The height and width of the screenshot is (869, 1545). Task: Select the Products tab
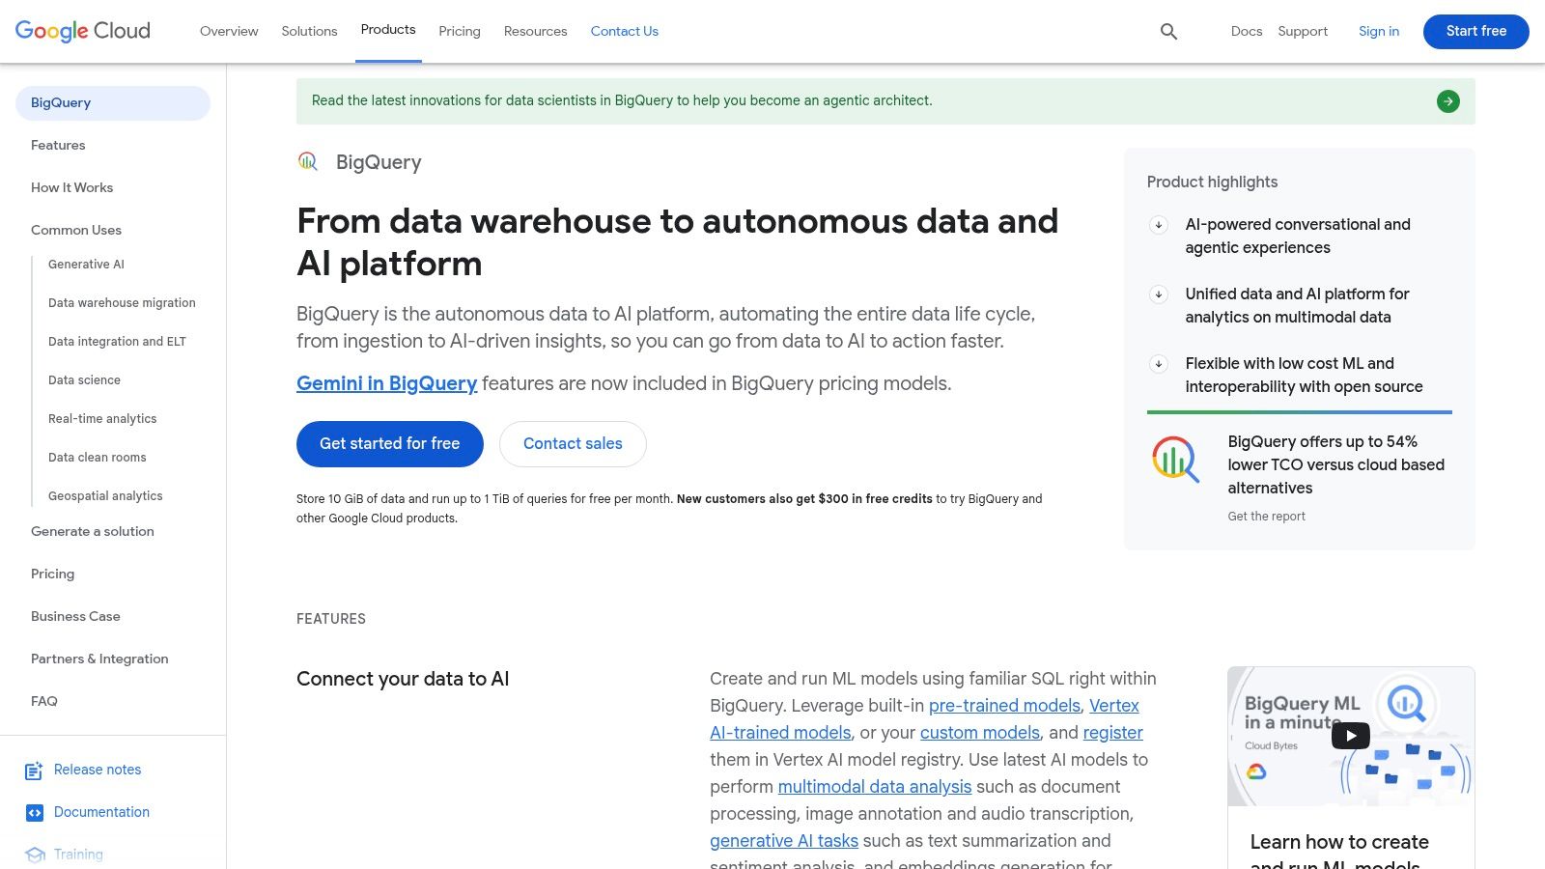pos(388,30)
